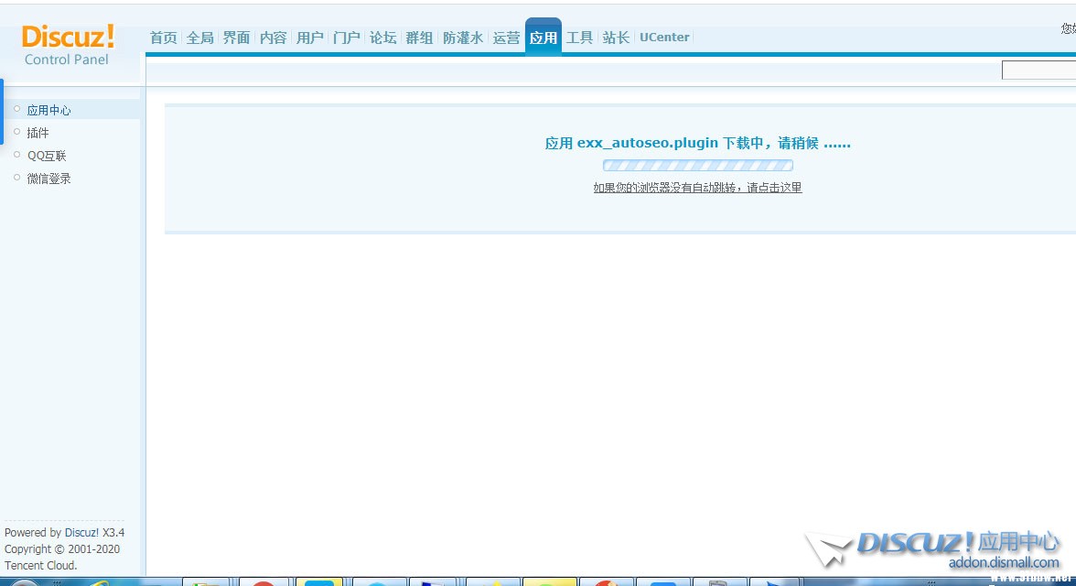Open QQ互联 in the sidebar

(x=47, y=156)
